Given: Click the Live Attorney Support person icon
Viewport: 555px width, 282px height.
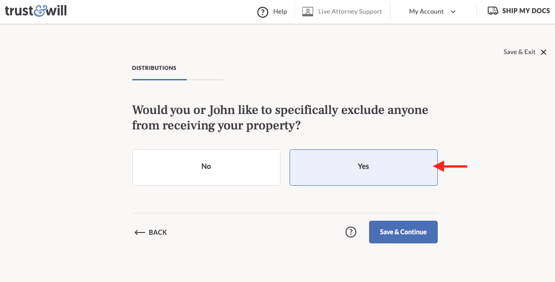Looking at the screenshot, I should coord(308,12).
